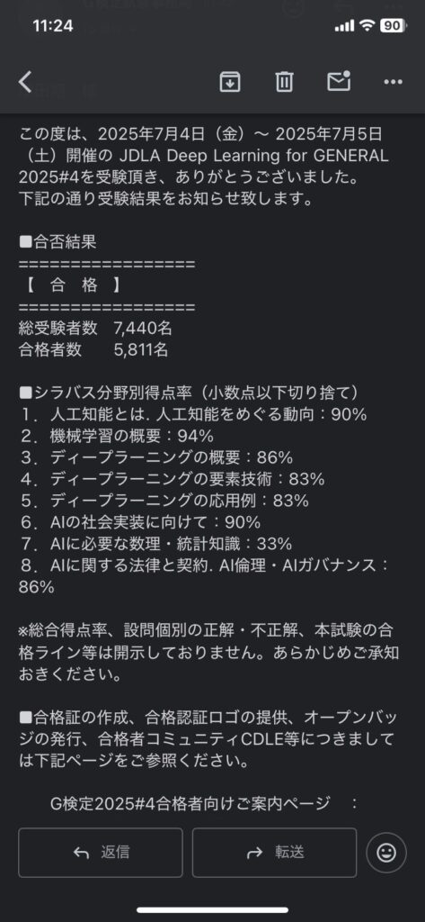
Task: Tap the 総受験者数 7,440名 line
Action: (95, 328)
